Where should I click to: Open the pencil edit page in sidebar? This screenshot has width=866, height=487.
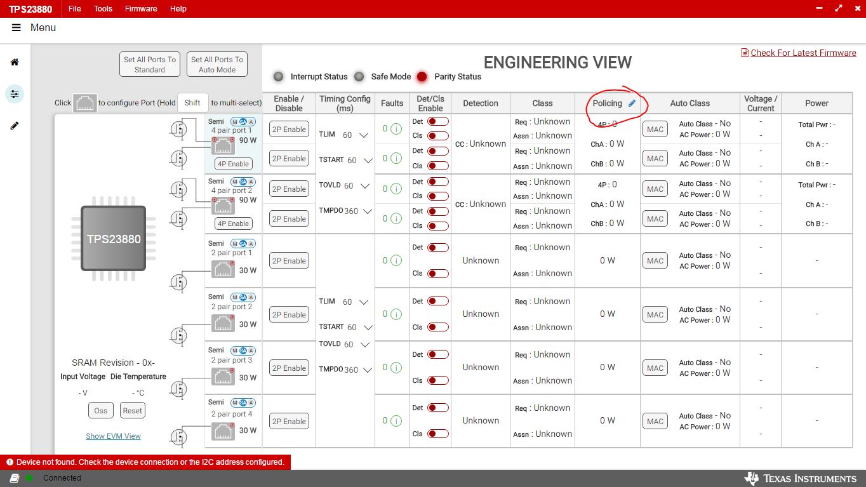click(x=15, y=126)
